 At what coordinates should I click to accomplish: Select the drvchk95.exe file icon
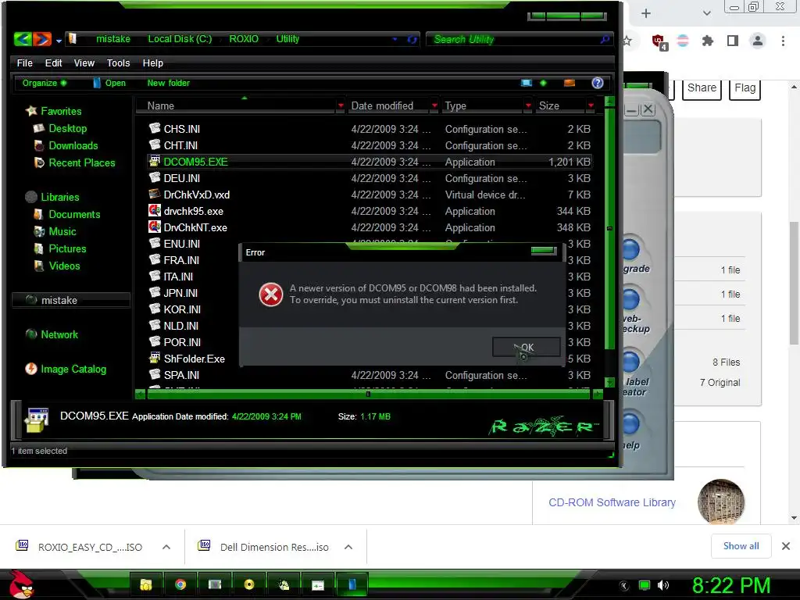click(x=155, y=210)
